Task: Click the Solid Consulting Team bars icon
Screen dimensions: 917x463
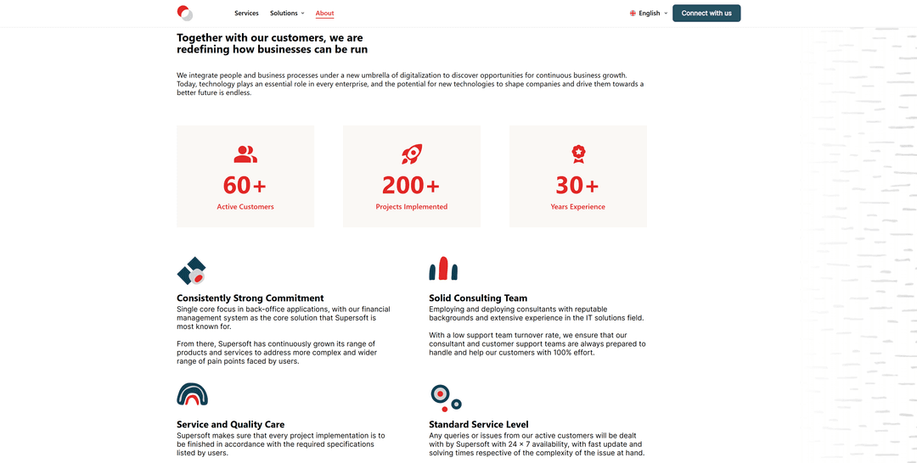Action: (x=443, y=269)
